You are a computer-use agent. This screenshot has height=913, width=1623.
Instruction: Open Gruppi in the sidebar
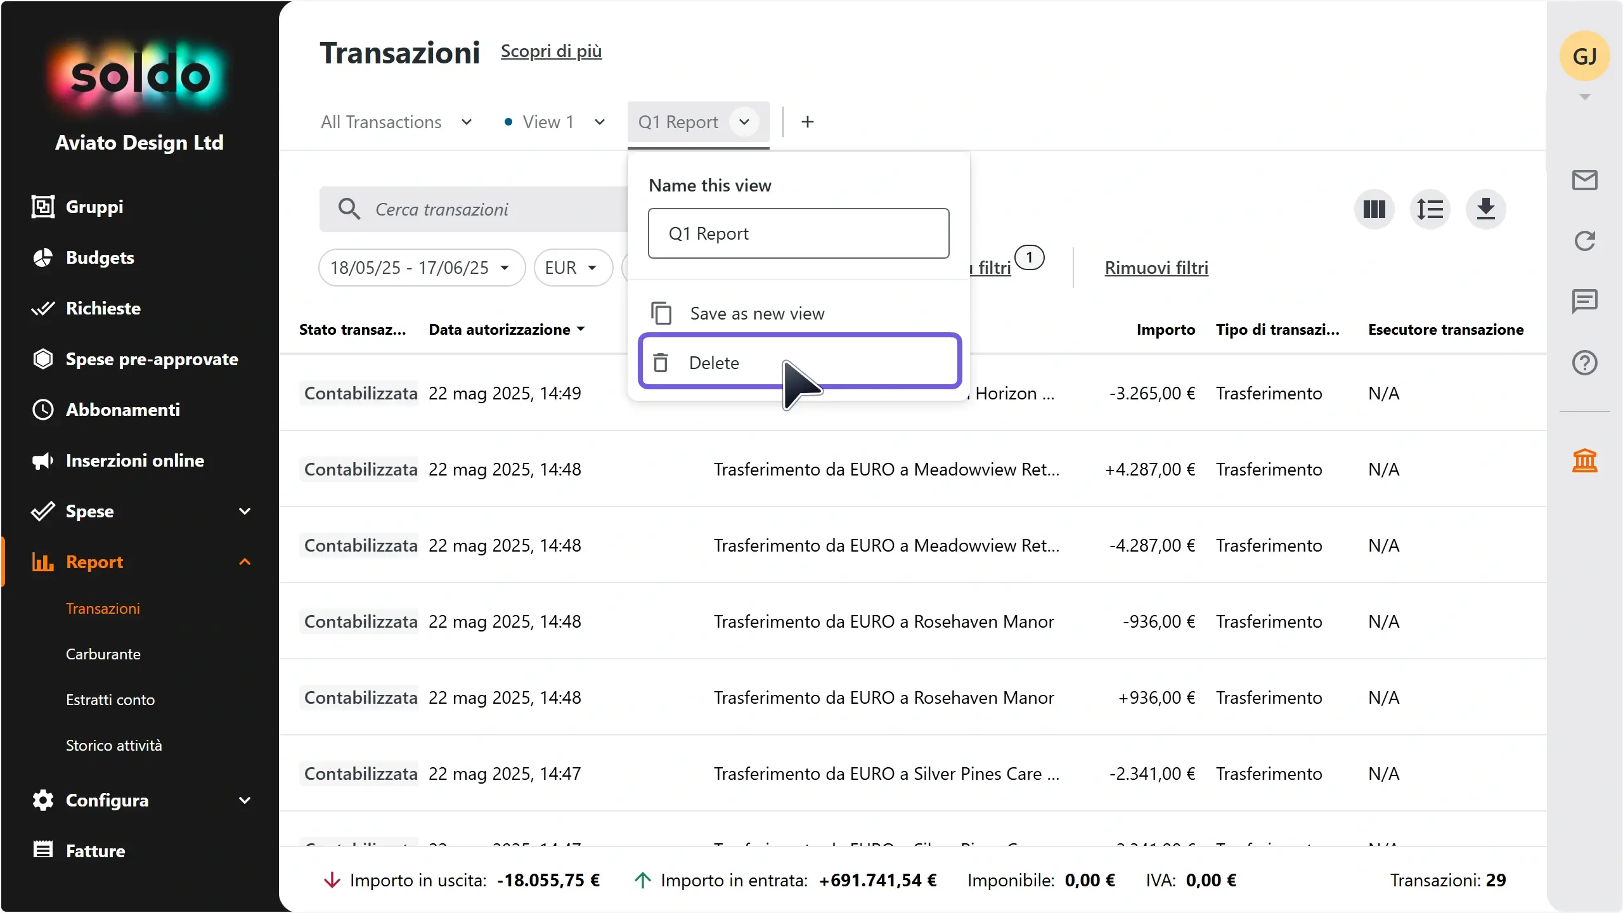coord(77,207)
